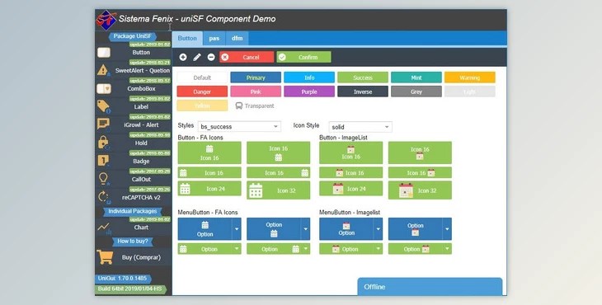Click the green Confirm button

click(x=303, y=57)
